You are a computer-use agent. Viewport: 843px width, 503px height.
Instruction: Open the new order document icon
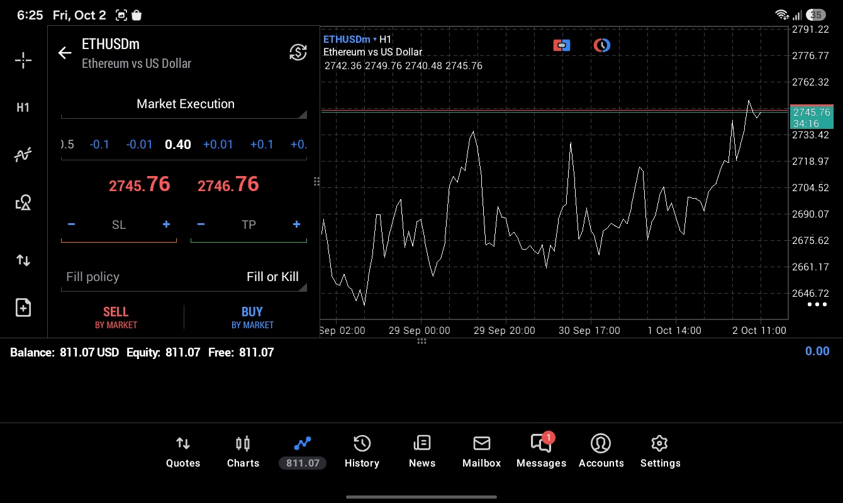23,307
